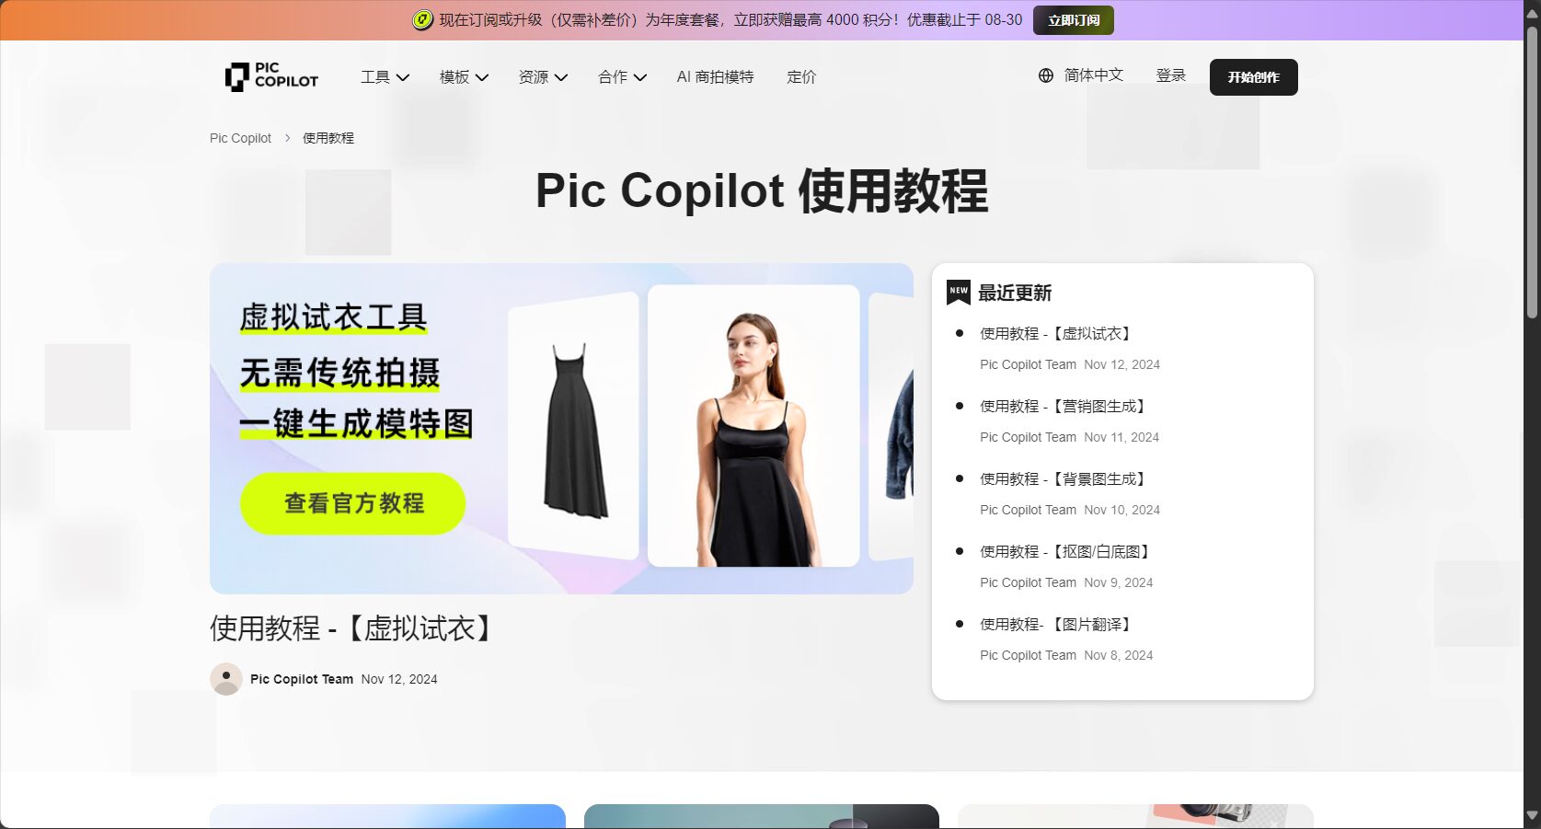Click the Pic Copilot logo
This screenshot has height=829, width=1541.
click(271, 76)
